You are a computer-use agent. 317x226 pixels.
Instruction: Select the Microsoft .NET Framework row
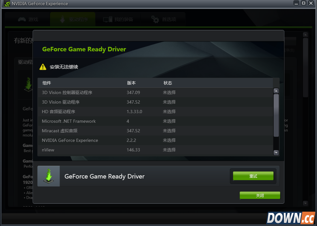click(155, 121)
